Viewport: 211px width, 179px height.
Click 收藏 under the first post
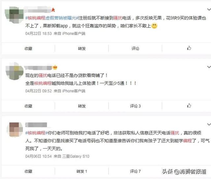[x=28, y=49]
